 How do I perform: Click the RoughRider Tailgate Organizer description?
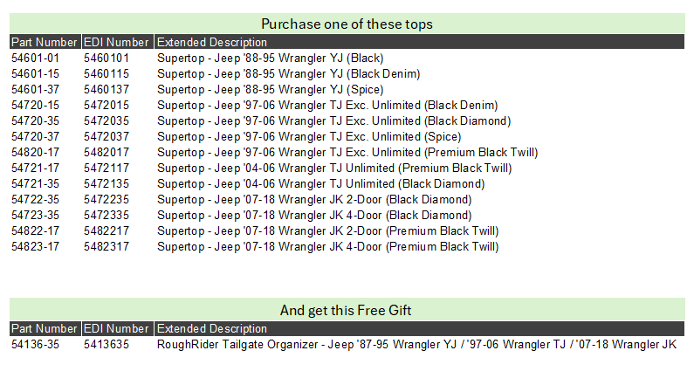416,344
